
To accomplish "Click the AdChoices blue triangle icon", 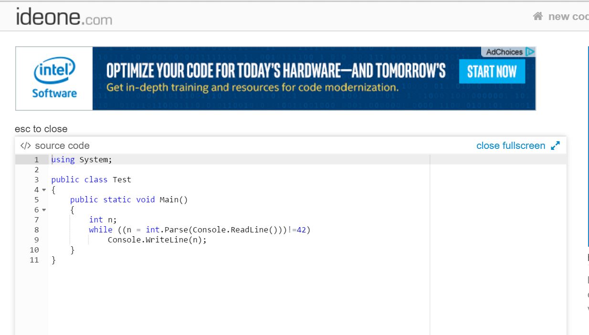I will pyautogui.click(x=530, y=52).
